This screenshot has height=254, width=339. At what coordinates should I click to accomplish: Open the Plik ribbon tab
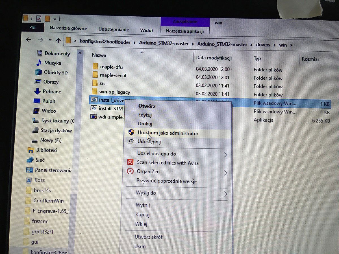coord(33,28)
